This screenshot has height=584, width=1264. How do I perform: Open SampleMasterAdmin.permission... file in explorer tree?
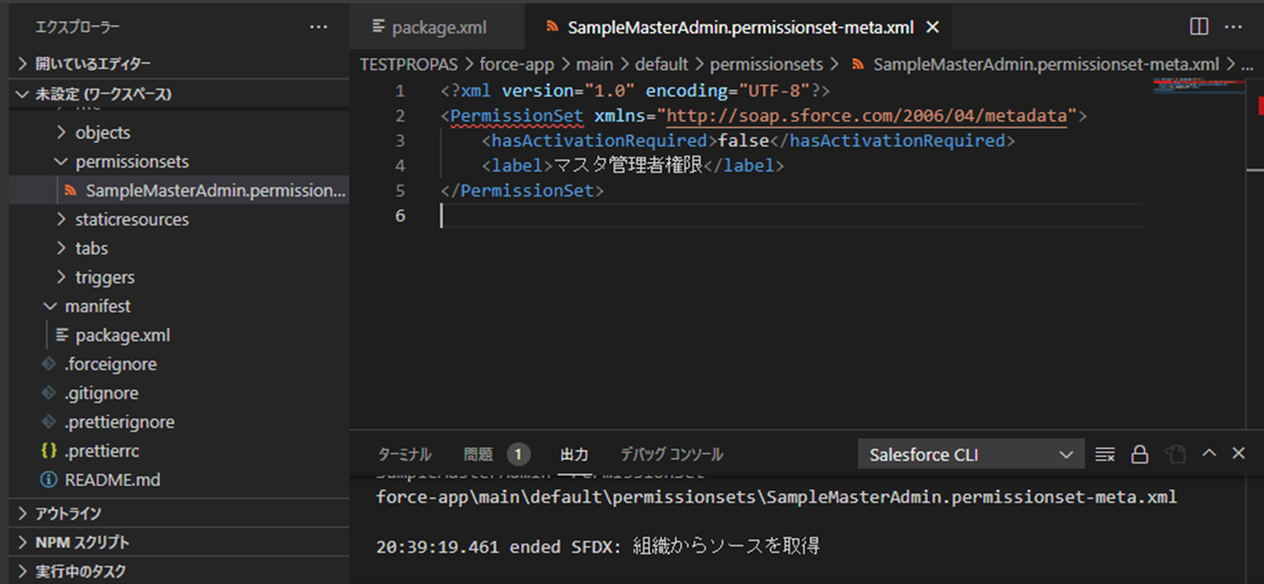(x=216, y=190)
